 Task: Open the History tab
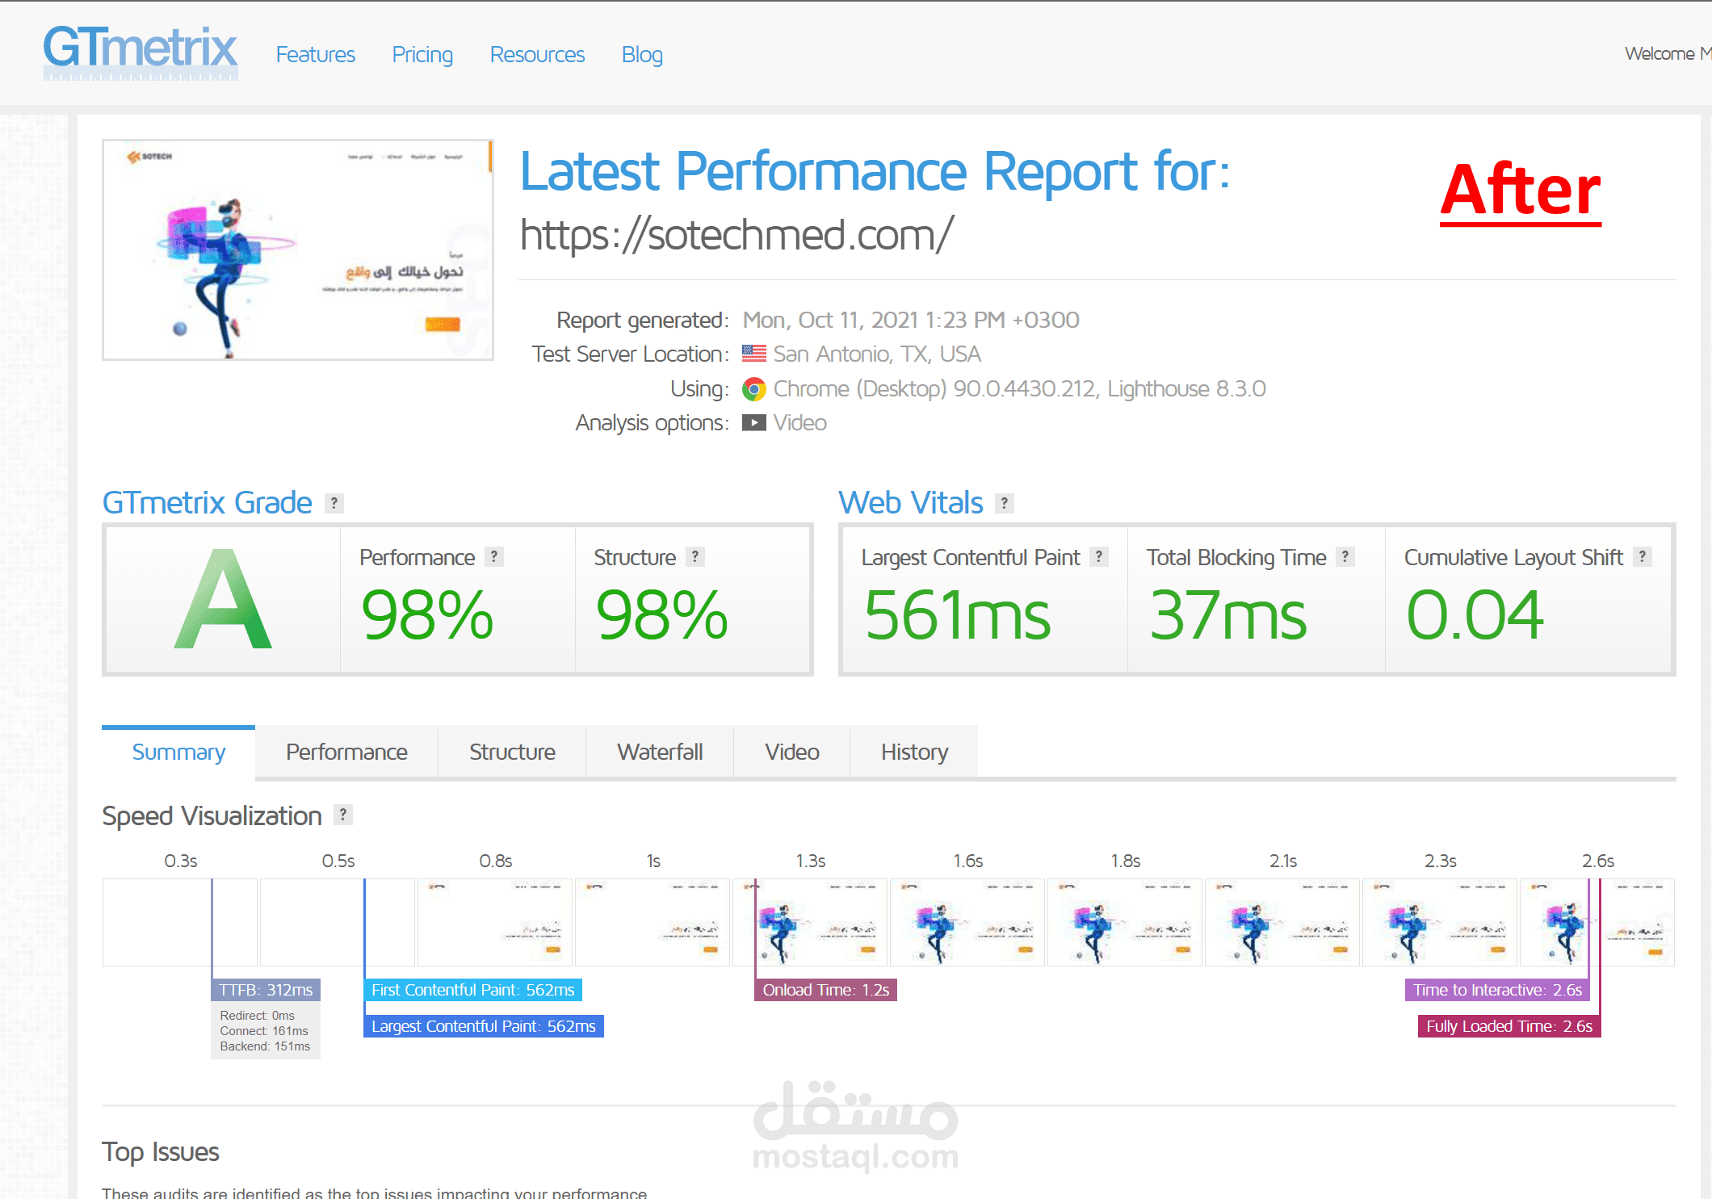pos(914,752)
